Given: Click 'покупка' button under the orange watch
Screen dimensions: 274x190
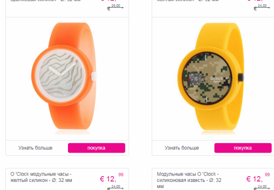Looking at the screenshot, I should coord(96,148).
